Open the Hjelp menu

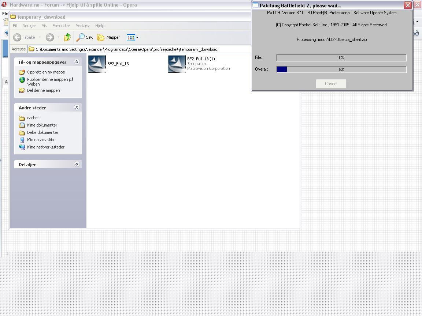[100, 26]
